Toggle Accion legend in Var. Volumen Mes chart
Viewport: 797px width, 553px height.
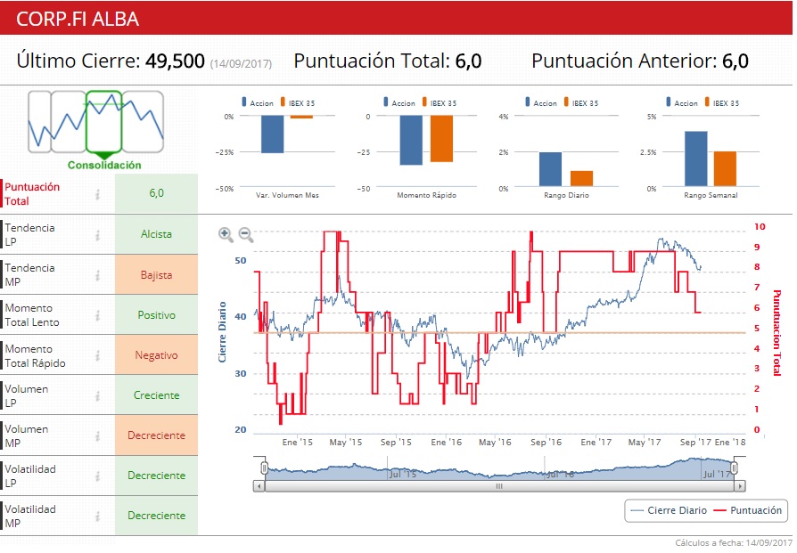pyautogui.click(x=257, y=102)
